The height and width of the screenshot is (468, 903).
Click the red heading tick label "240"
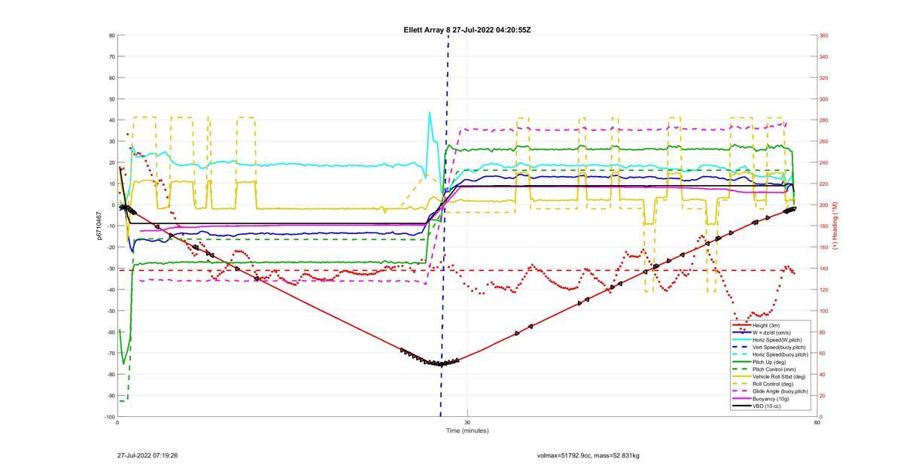(x=823, y=163)
